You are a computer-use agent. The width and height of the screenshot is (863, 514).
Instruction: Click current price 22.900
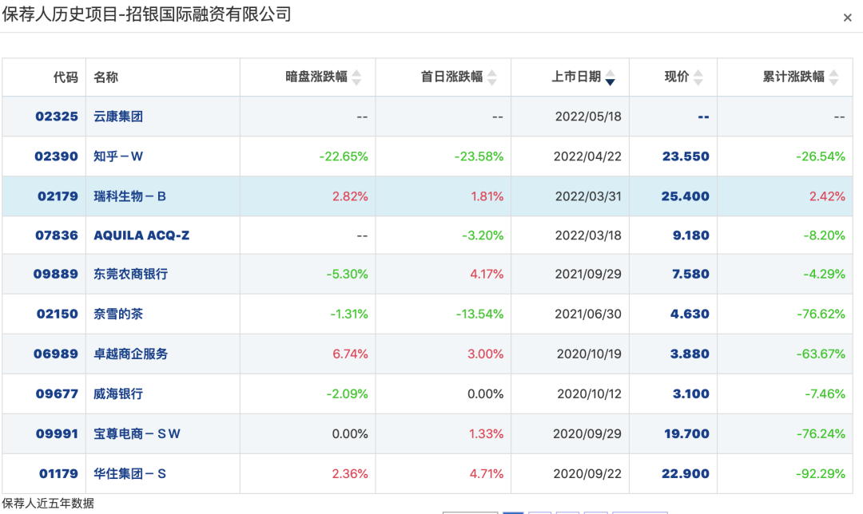coord(686,473)
